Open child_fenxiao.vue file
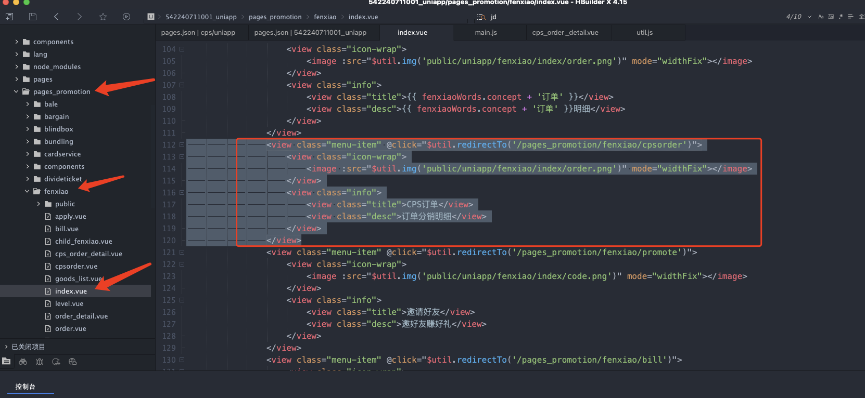The width and height of the screenshot is (865, 398). pos(83,241)
